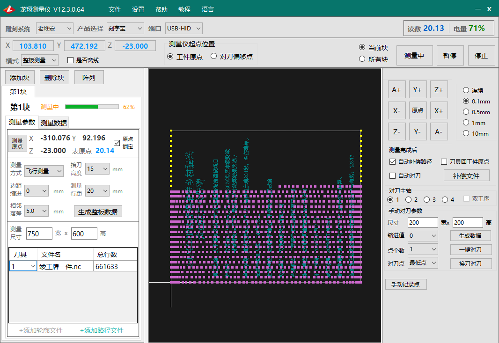Image resolution: width=499 pixels, height=343 pixels.
Task: Select the 连续 step radio option
Action: click(466, 90)
